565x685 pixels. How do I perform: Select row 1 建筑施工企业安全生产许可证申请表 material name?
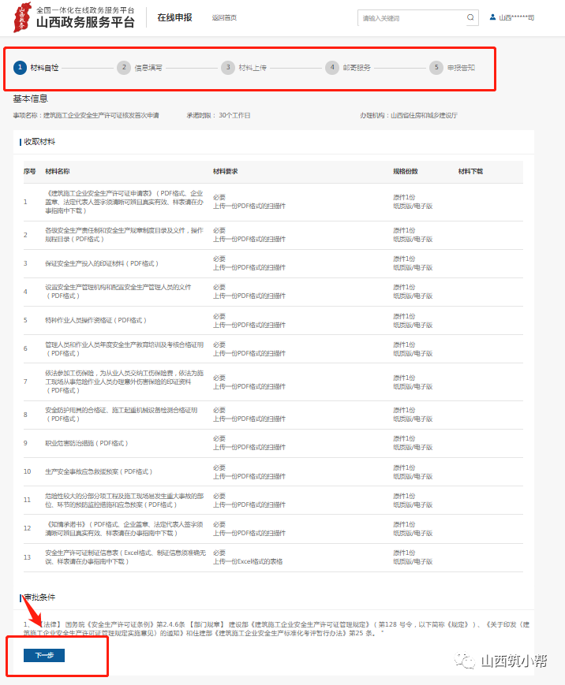click(x=125, y=202)
